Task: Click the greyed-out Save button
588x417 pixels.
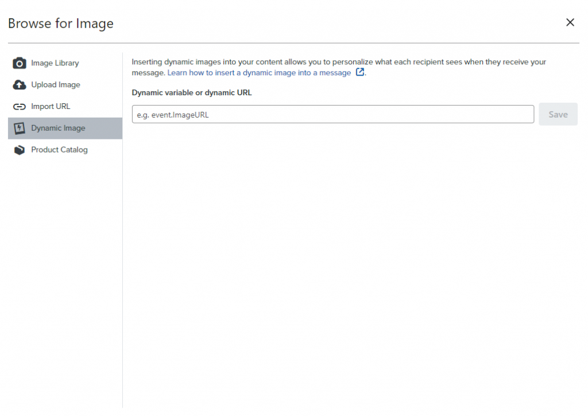Action: click(558, 114)
